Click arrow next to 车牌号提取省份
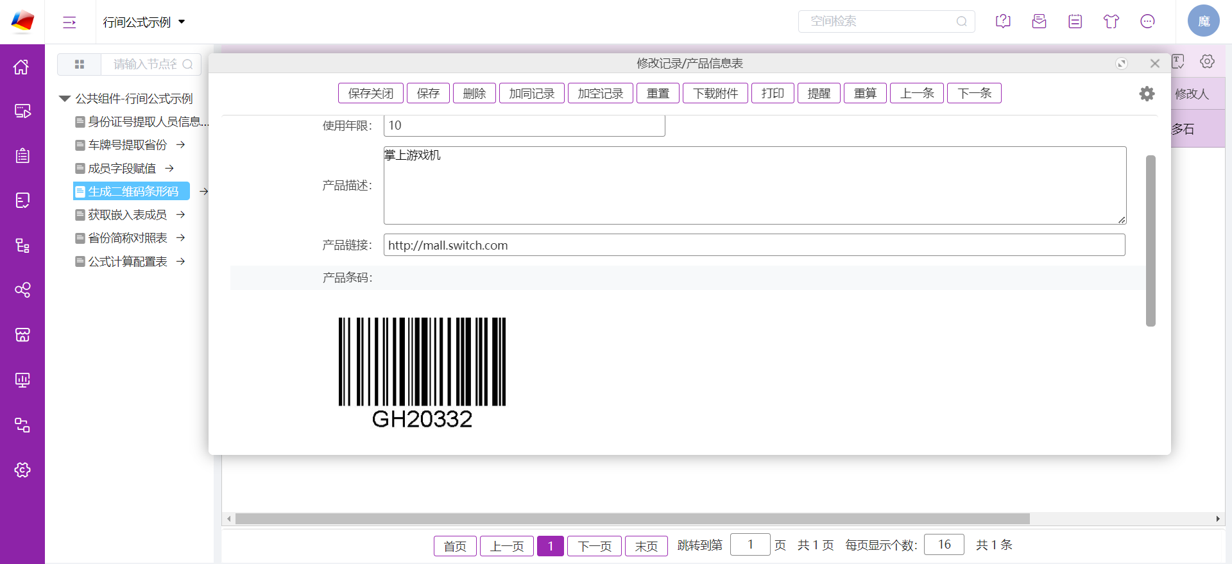1232x564 pixels. 181,145
